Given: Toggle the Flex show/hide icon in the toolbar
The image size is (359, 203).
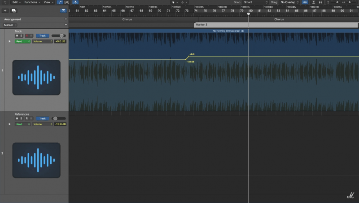Looking at the screenshot, I should (67, 2).
